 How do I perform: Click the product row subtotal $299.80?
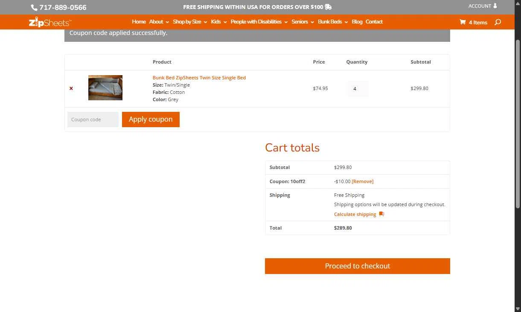(419, 88)
